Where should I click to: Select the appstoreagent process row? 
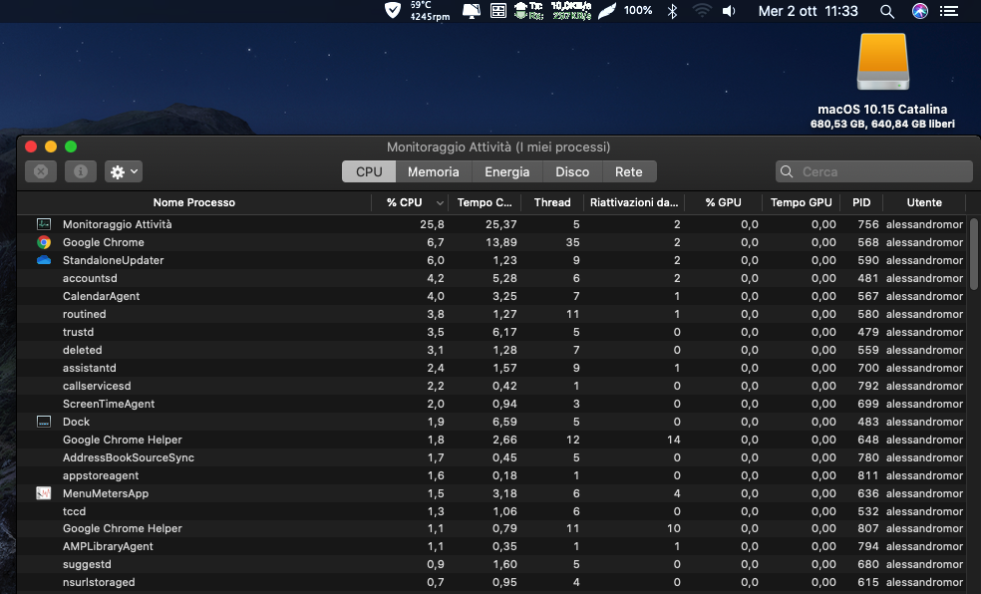[493, 475]
